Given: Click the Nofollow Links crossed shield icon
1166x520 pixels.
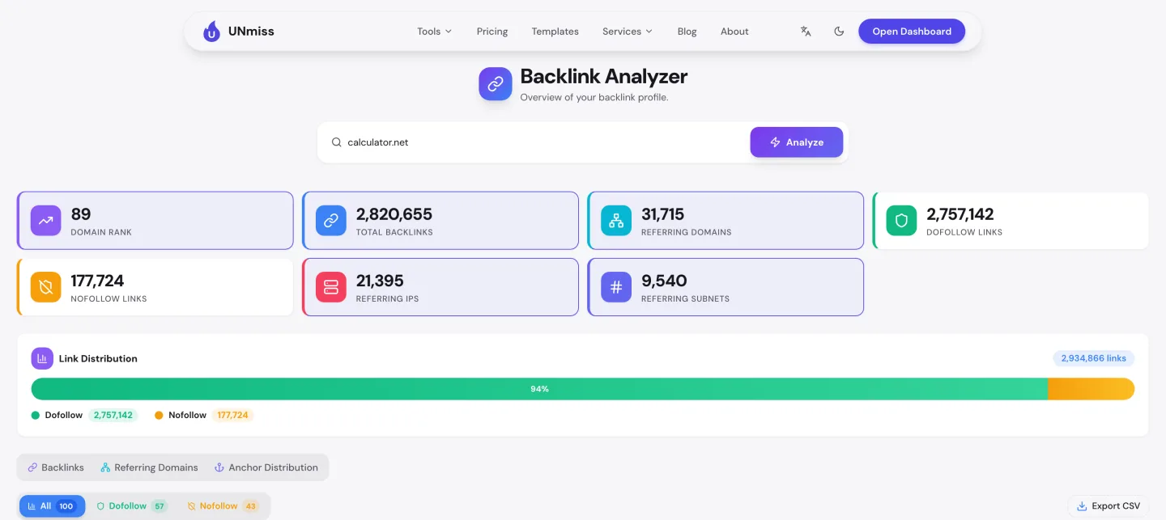Looking at the screenshot, I should point(46,287).
